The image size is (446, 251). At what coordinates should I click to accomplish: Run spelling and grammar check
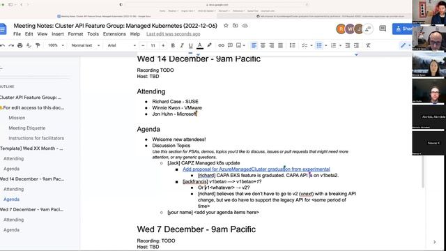tap(29, 45)
